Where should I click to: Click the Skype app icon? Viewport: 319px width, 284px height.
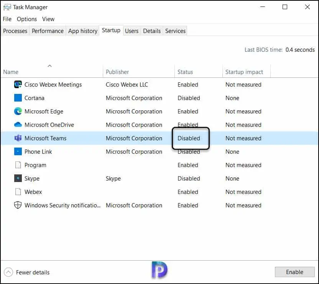18,179
